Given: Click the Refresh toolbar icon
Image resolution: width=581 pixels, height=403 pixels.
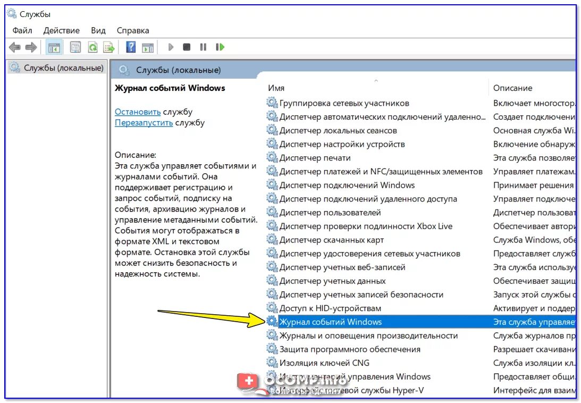Looking at the screenshot, I should click(x=92, y=47).
